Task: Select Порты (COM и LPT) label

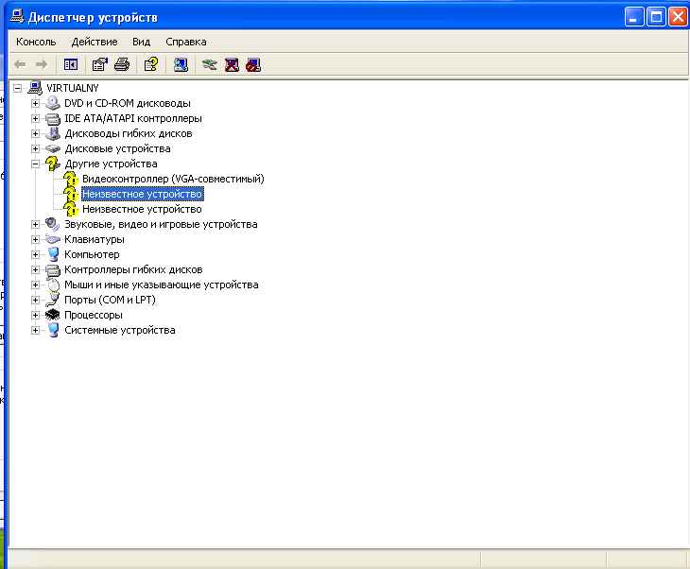Action: [110, 300]
